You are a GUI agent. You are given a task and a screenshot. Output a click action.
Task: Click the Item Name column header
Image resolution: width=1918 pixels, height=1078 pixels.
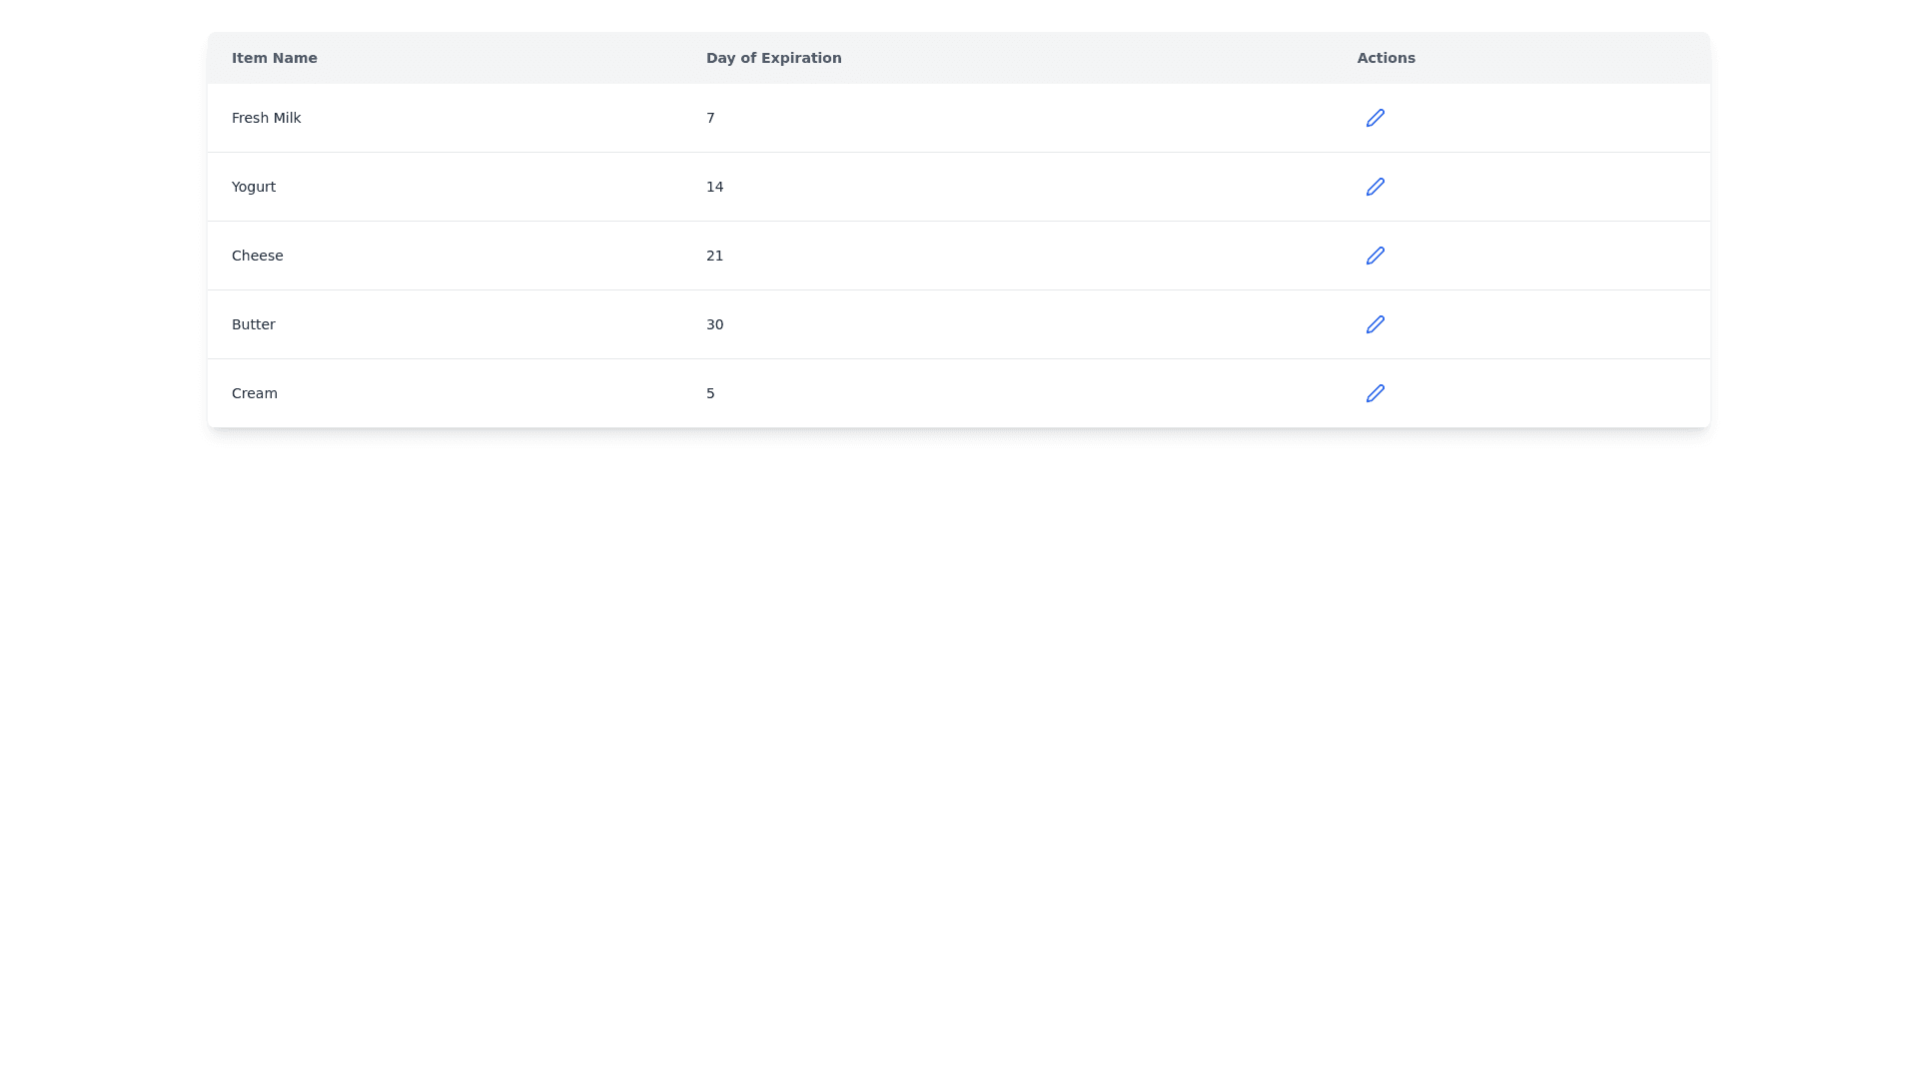pyautogui.click(x=275, y=58)
